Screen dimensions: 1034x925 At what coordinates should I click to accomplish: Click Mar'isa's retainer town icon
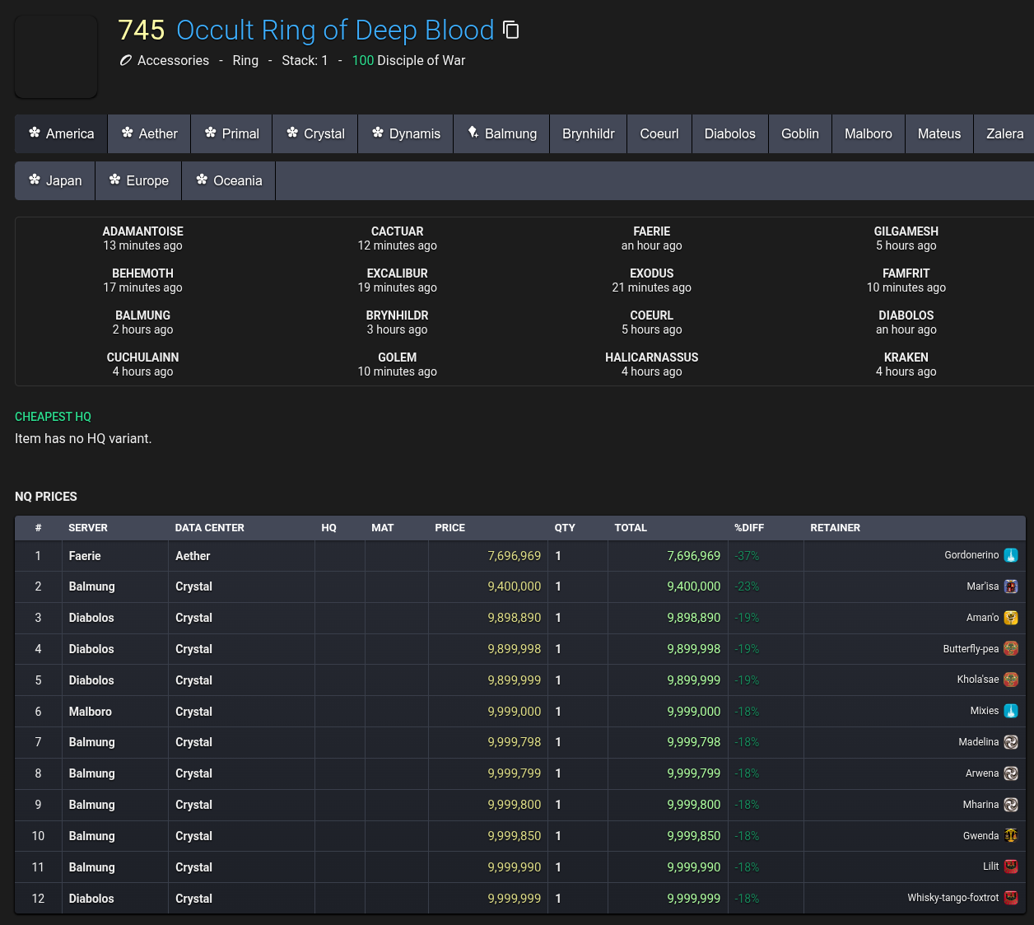(x=1011, y=586)
